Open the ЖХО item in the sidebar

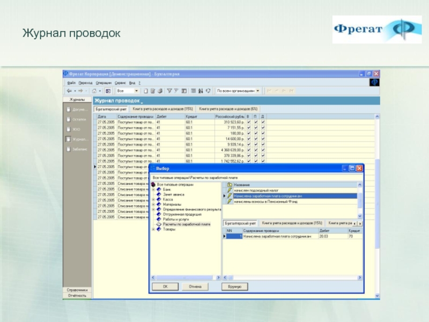coord(74,129)
